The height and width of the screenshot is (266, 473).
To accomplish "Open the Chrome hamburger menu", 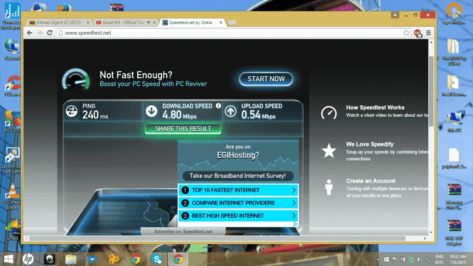I will point(428,33).
